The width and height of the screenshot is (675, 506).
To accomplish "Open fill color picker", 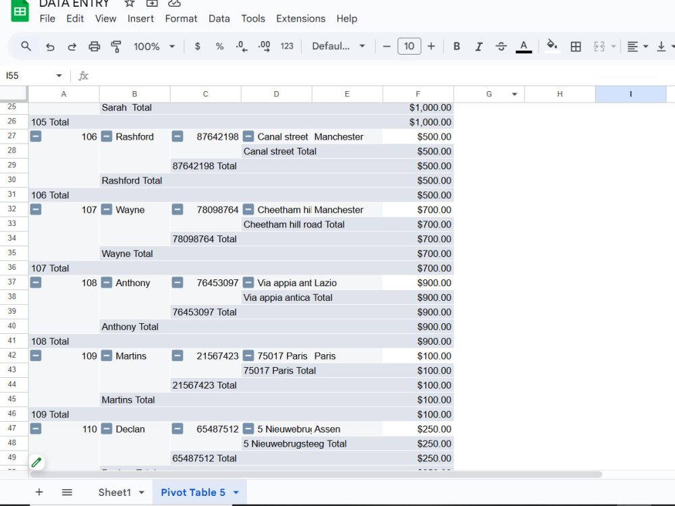I will 552,46.
